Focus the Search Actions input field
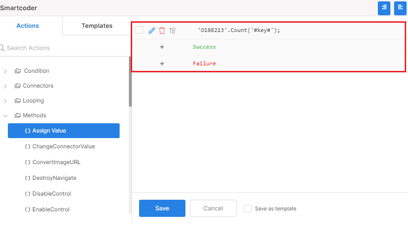Image resolution: width=408 pixels, height=228 pixels. coord(65,48)
